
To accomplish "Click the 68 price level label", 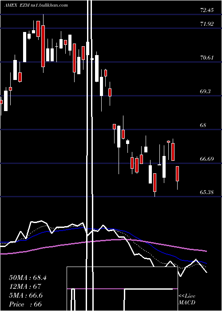I will point(203,125).
